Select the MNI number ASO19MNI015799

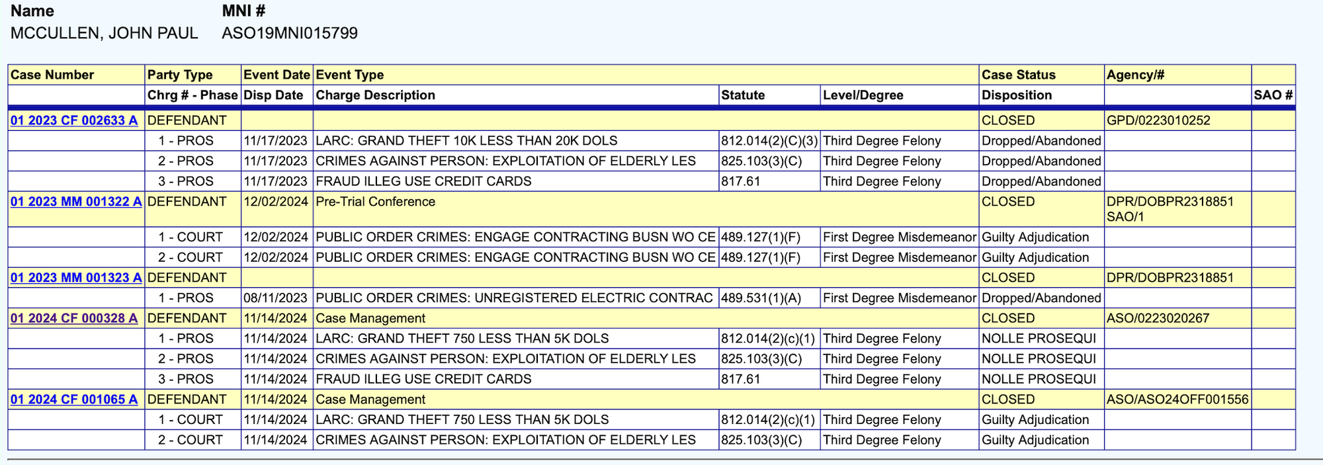tap(290, 33)
